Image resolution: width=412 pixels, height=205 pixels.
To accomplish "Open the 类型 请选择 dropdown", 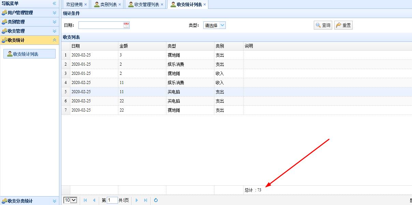I will coord(214,25).
